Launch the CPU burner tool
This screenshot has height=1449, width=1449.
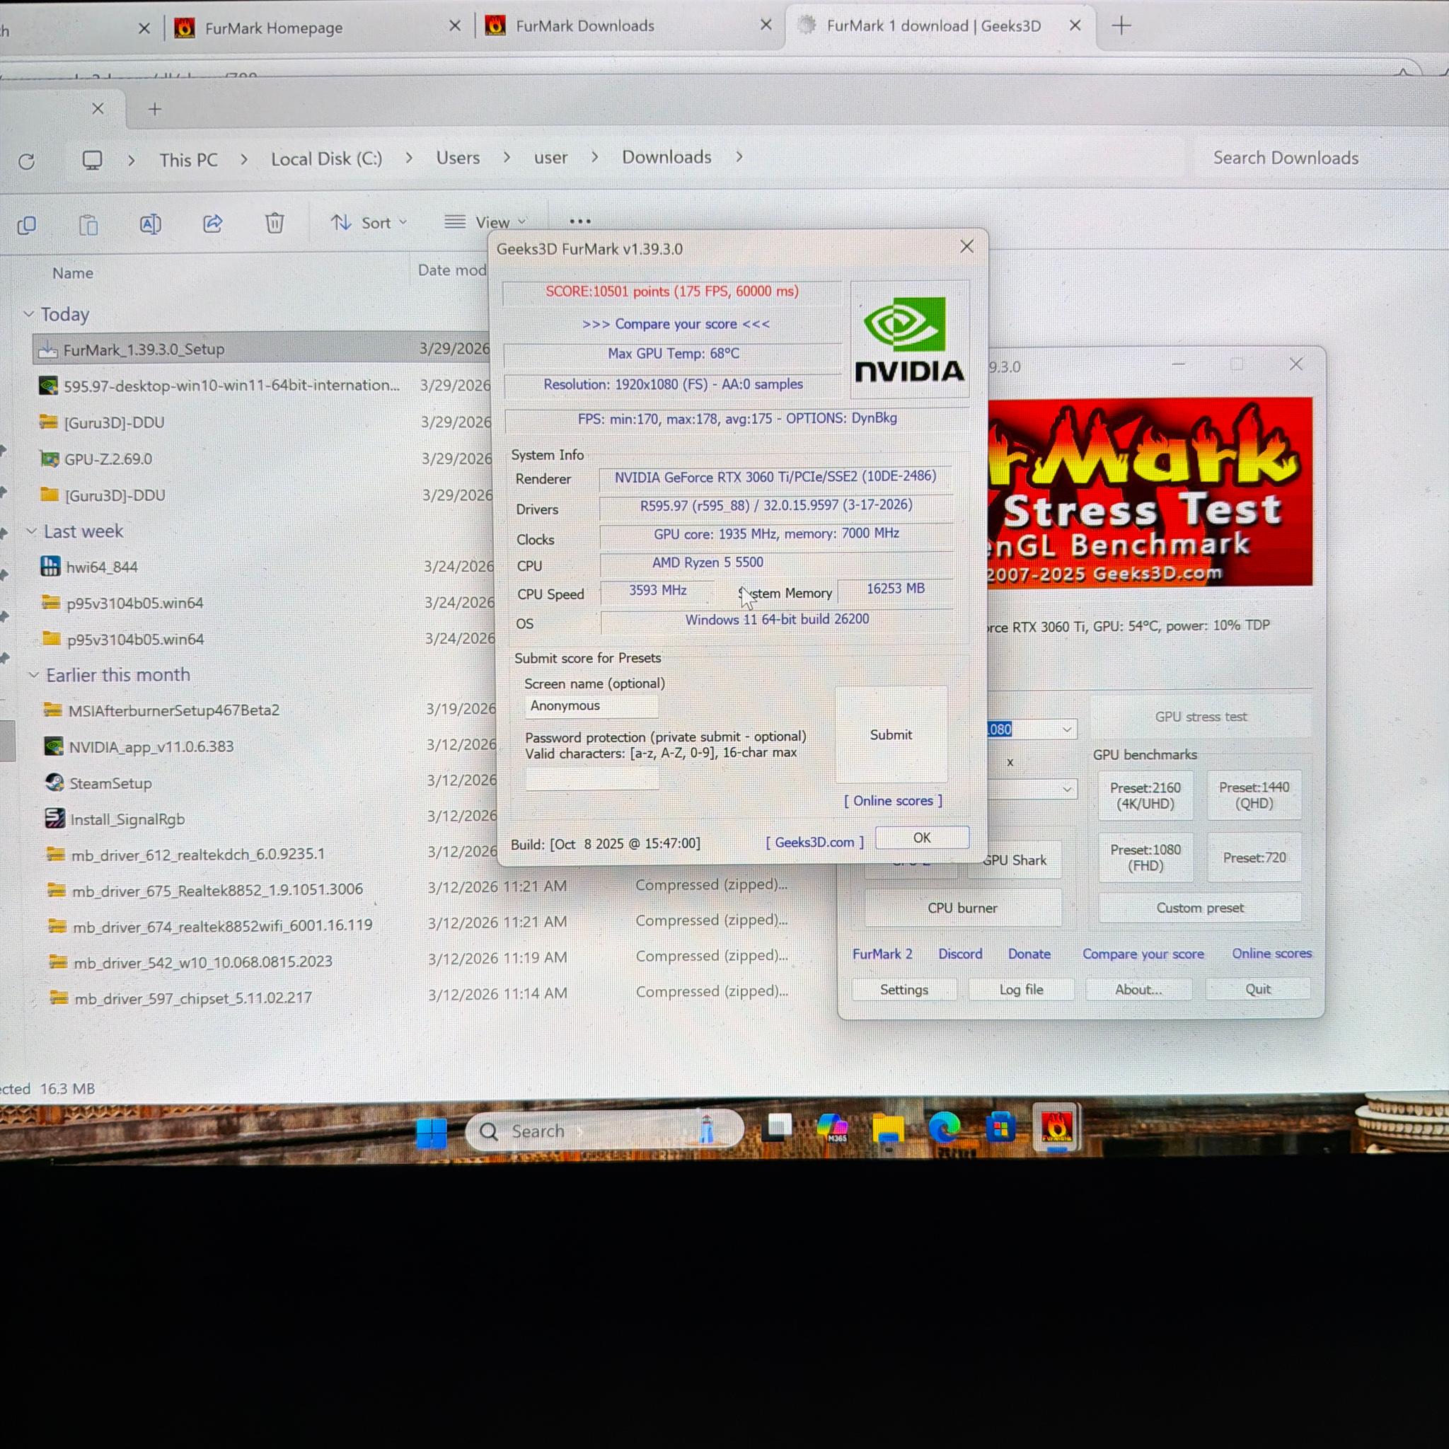pyautogui.click(x=962, y=908)
